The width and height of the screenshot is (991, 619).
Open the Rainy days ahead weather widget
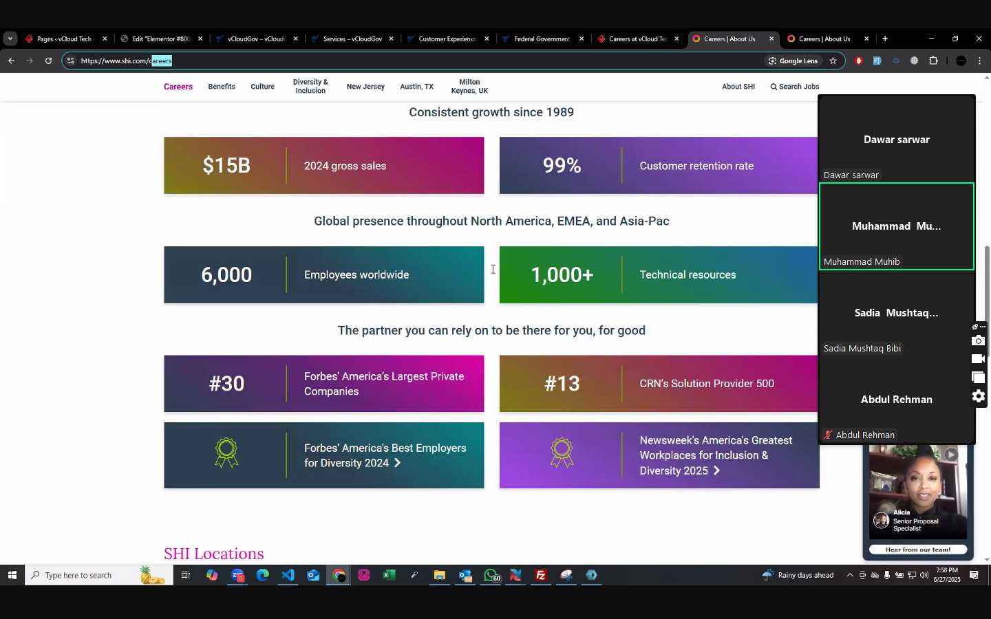pos(798,575)
